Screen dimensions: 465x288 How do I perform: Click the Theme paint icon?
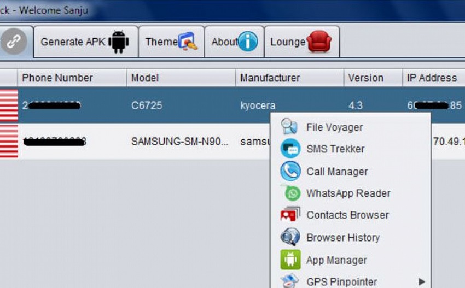tap(188, 41)
